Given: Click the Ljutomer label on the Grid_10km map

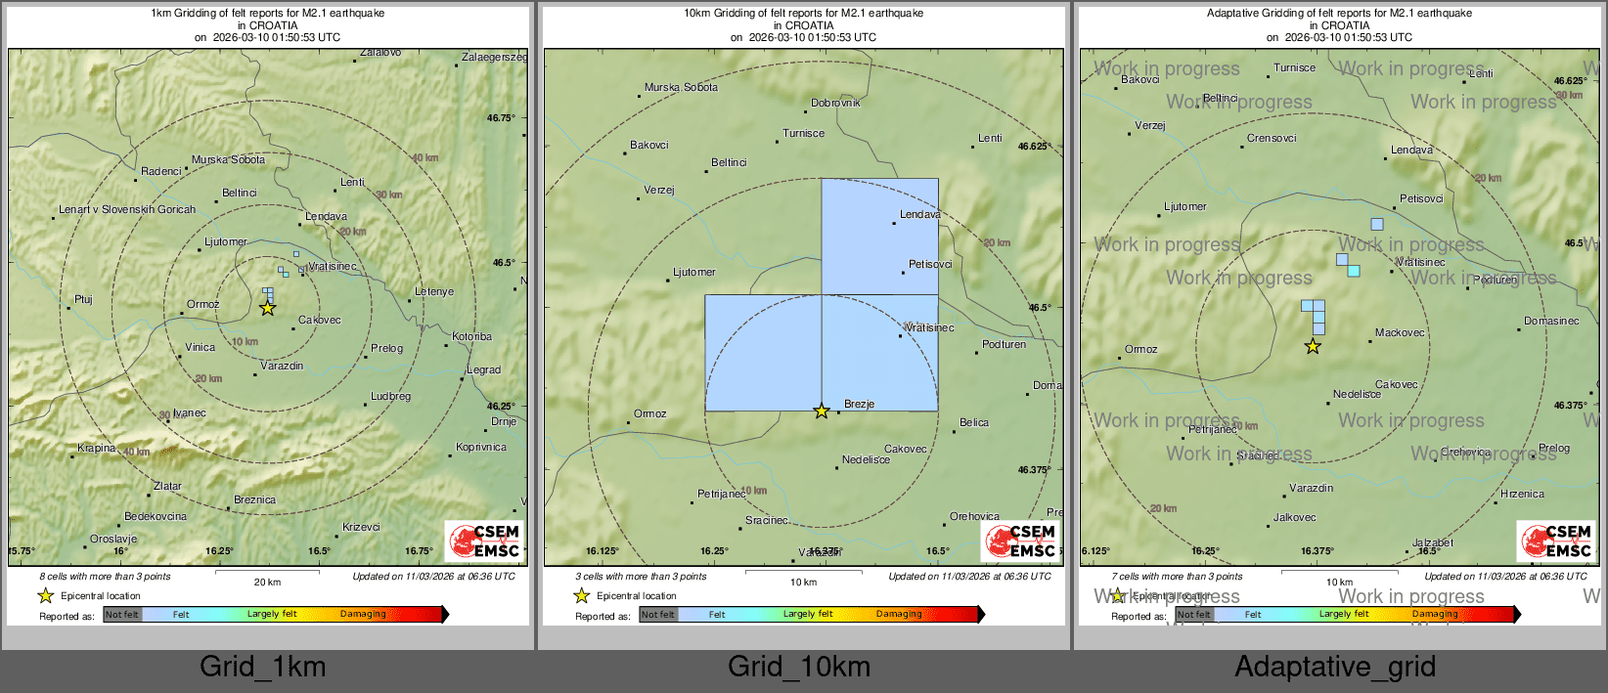Looking at the screenshot, I should 694,272.
